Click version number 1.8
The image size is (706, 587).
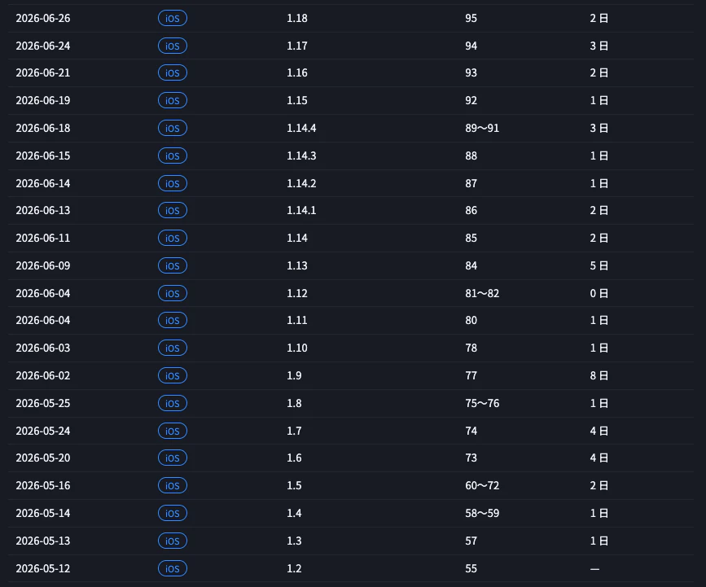[294, 403]
